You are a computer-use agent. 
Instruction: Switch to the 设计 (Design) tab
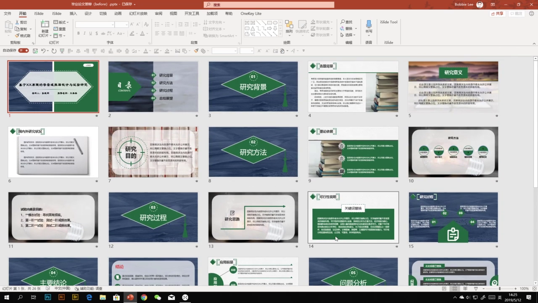[88, 13]
